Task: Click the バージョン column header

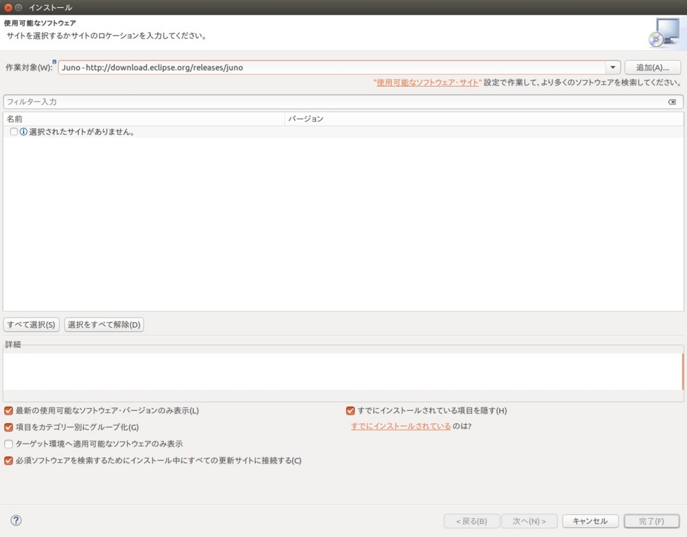Action: click(484, 119)
